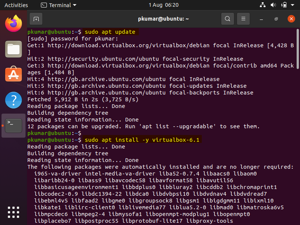Click the '[sudo] password for pkumar:' line
The width and height of the screenshot is (300, 225).
[73, 39]
